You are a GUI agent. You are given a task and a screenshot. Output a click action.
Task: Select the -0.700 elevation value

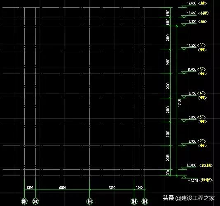(193, 181)
